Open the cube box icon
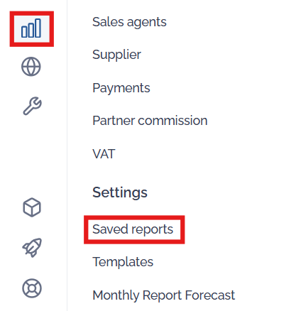This screenshot has width=296, height=311. pyautogui.click(x=32, y=207)
